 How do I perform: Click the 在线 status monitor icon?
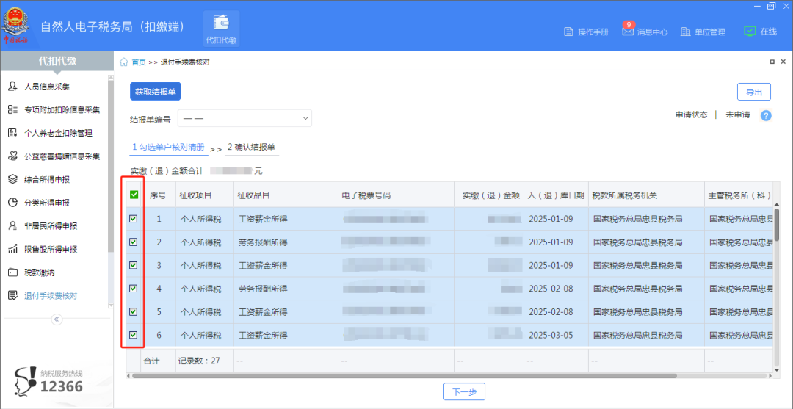click(750, 32)
